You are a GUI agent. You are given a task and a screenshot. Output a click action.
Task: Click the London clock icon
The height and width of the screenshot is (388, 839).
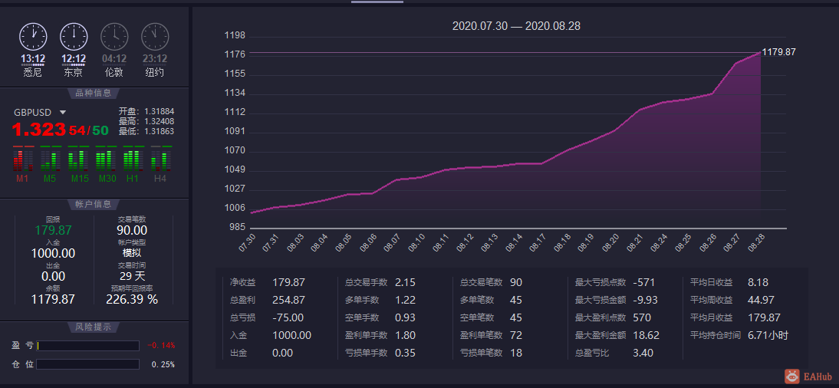tap(114, 36)
